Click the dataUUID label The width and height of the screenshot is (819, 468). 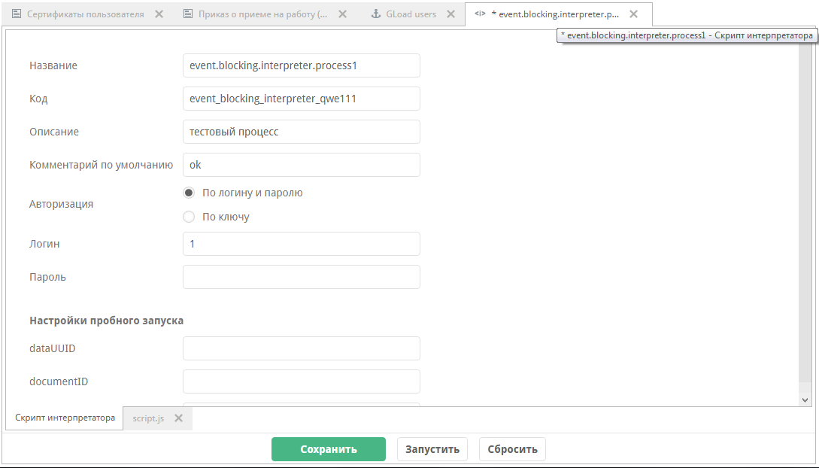pos(52,348)
